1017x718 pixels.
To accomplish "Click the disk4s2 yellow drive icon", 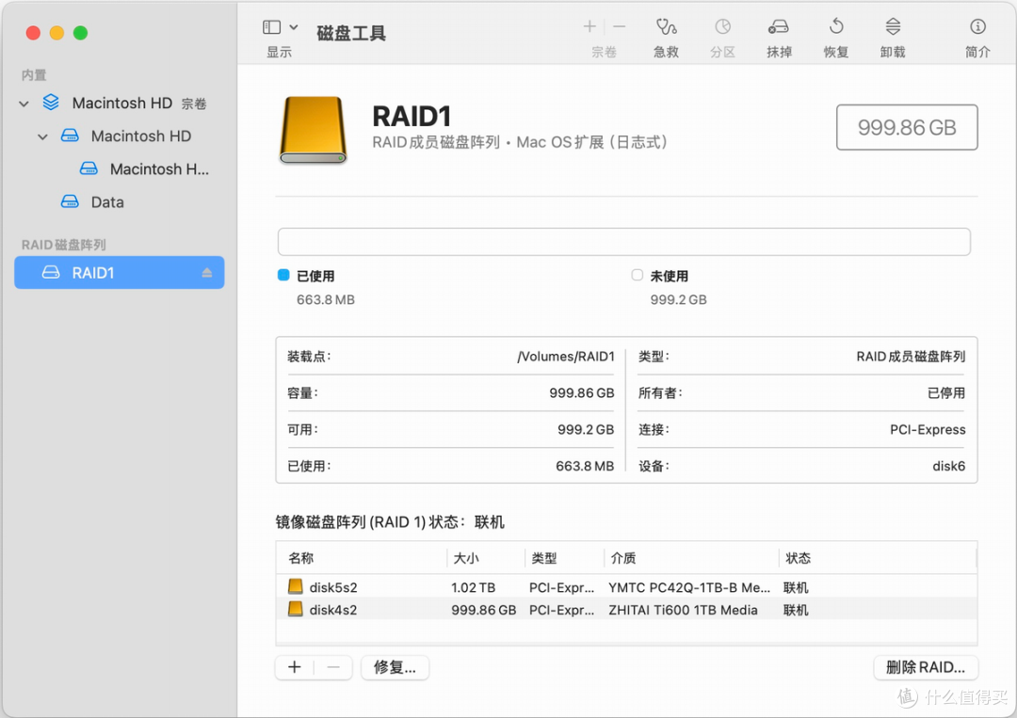I will pos(295,609).
